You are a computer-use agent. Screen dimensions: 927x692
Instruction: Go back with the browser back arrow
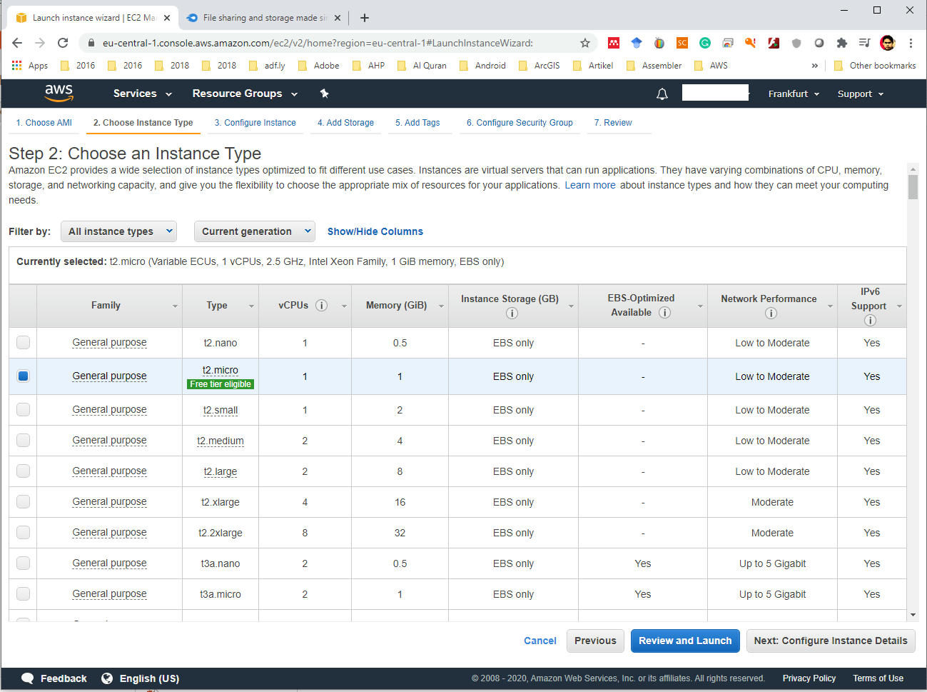click(18, 43)
